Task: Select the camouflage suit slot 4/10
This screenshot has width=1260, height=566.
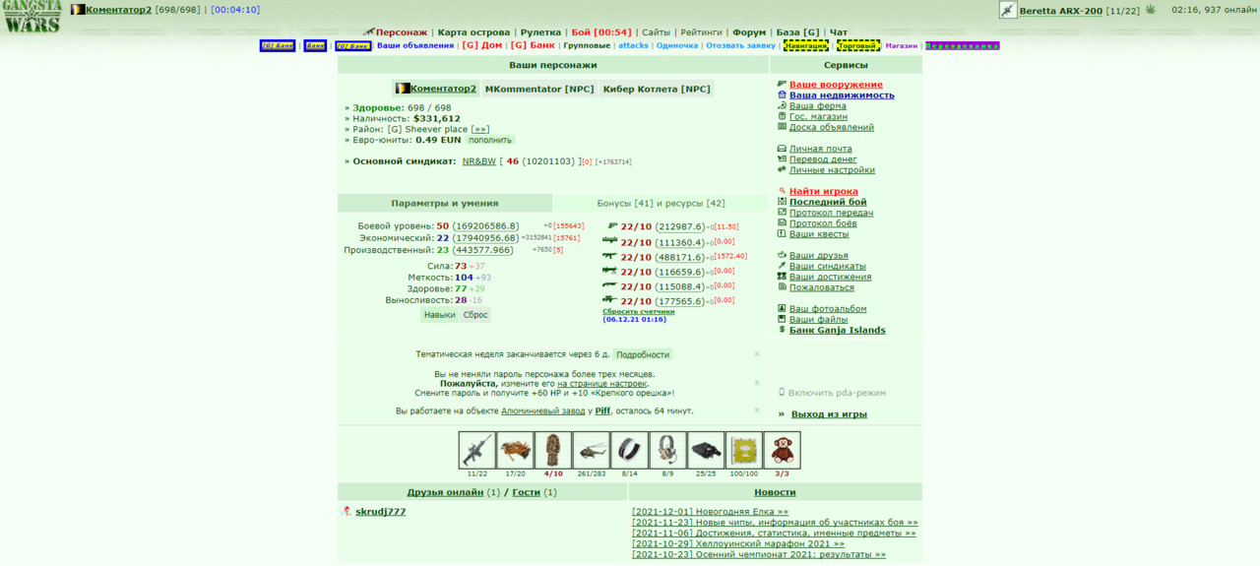Action: point(553,450)
